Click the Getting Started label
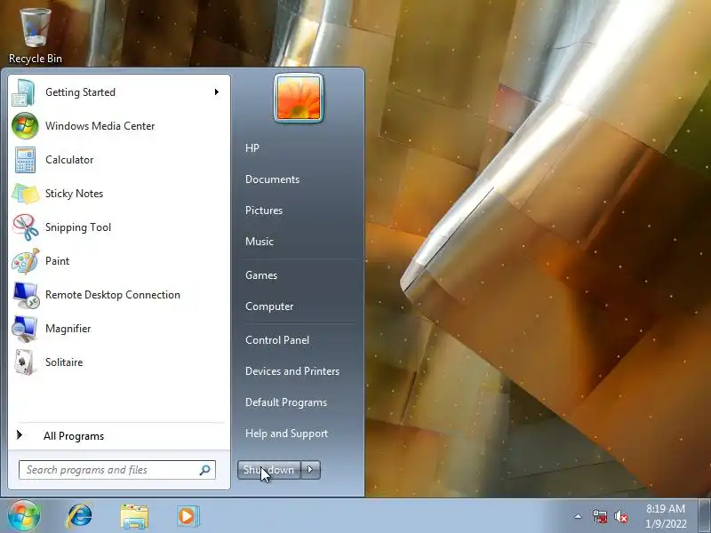This screenshot has height=533, width=711. pos(80,92)
